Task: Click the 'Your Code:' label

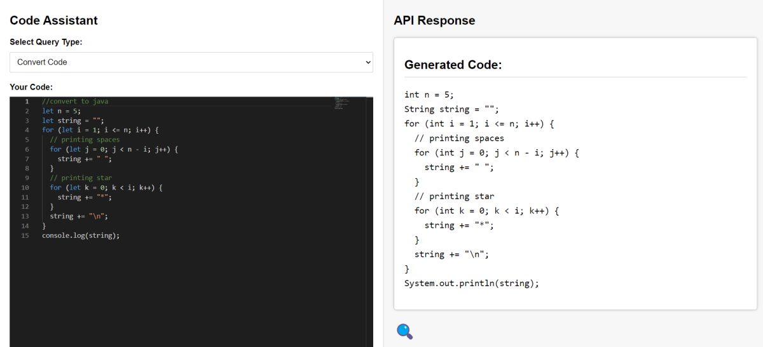Action: click(x=31, y=87)
